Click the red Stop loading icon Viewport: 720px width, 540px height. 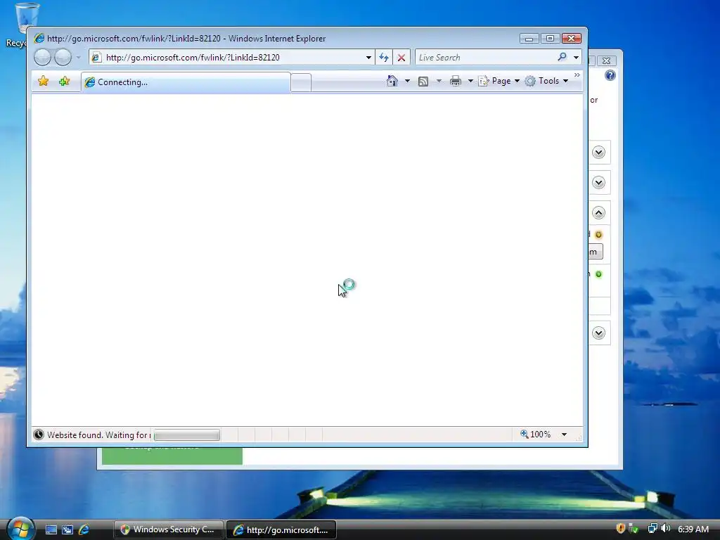401,58
